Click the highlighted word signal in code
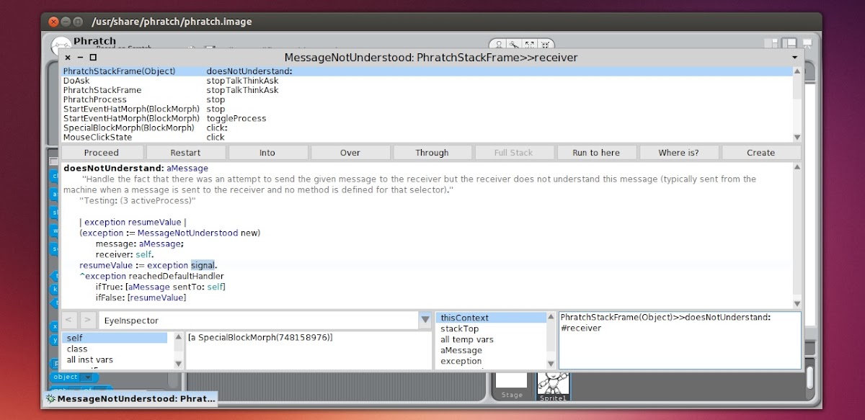 (x=203, y=265)
